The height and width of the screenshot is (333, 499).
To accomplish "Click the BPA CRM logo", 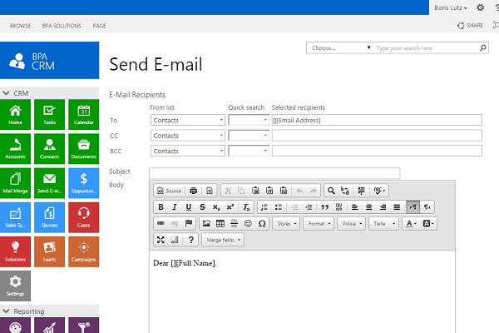I will point(49,60).
